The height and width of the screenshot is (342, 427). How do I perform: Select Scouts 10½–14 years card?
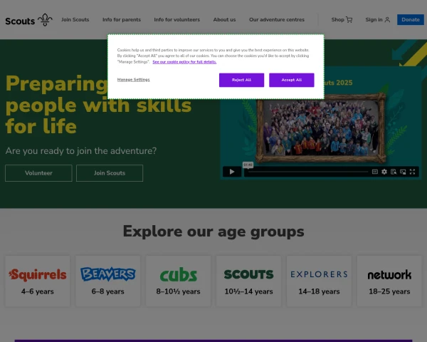coord(248,281)
